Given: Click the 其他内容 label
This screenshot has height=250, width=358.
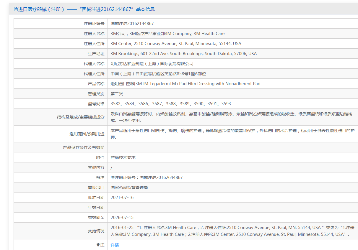Looking at the screenshot, I should click(x=96, y=167).
